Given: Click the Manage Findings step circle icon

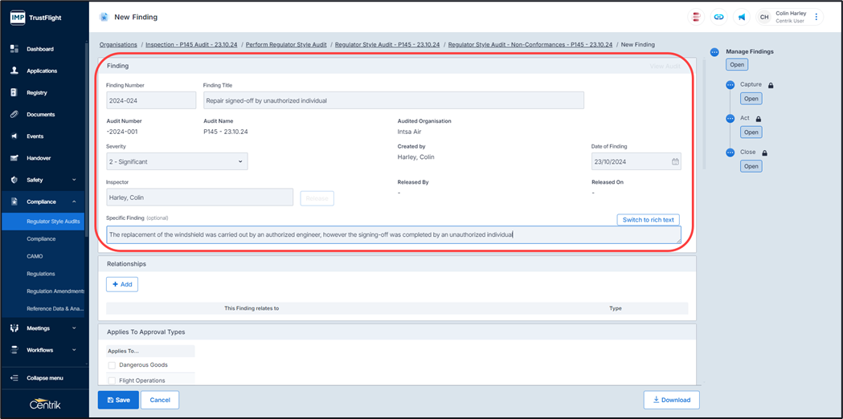Looking at the screenshot, I should pos(714,52).
